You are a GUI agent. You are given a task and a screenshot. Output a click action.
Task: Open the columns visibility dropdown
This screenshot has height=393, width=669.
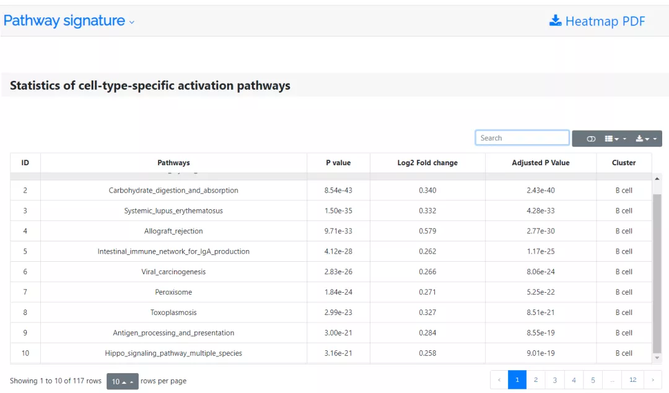[615, 139]
